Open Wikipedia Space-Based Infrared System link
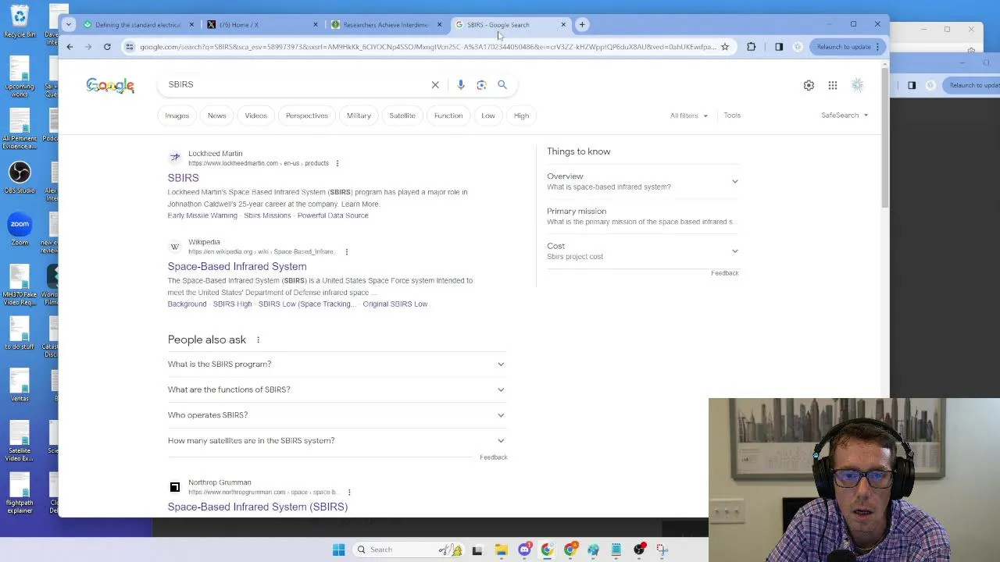This screenshot has height=562, width=1000. (x=237, y=266)
